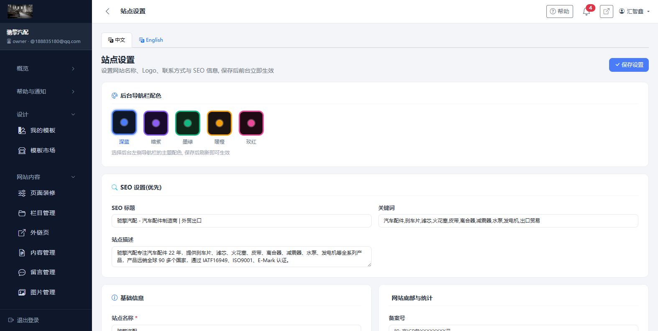Viewport: 658px width, 331px height.
Task: Click the 模板市场 shop icon
Action: point(22,150)
